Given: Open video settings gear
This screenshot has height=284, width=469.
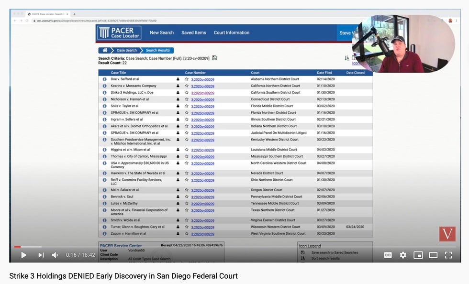Looking at the screenshot, I should 403,255.
